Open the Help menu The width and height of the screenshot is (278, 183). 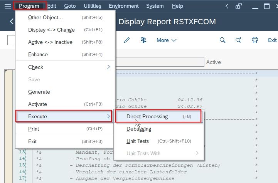(177, 6)
